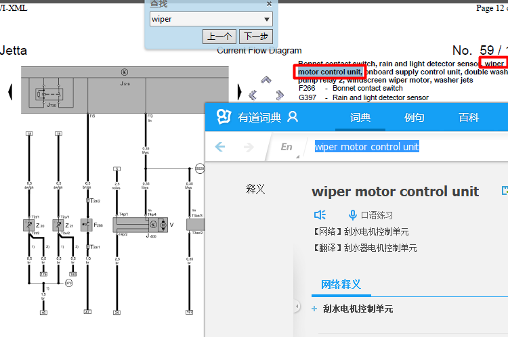508x337 pixels.
Task: Add word to wordbook icon beside headword
Action: pyautogui.click(x=505, y=190)
